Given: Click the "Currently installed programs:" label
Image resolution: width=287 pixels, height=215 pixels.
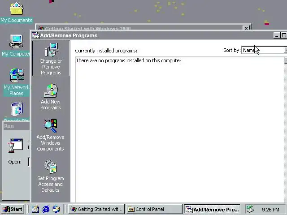Looking at the screenshot, I should point(106,51).
